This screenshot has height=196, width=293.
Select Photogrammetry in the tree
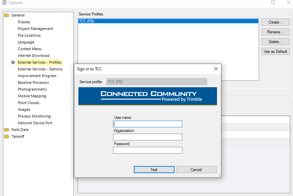pyautogui.click(x=32, y=89)
